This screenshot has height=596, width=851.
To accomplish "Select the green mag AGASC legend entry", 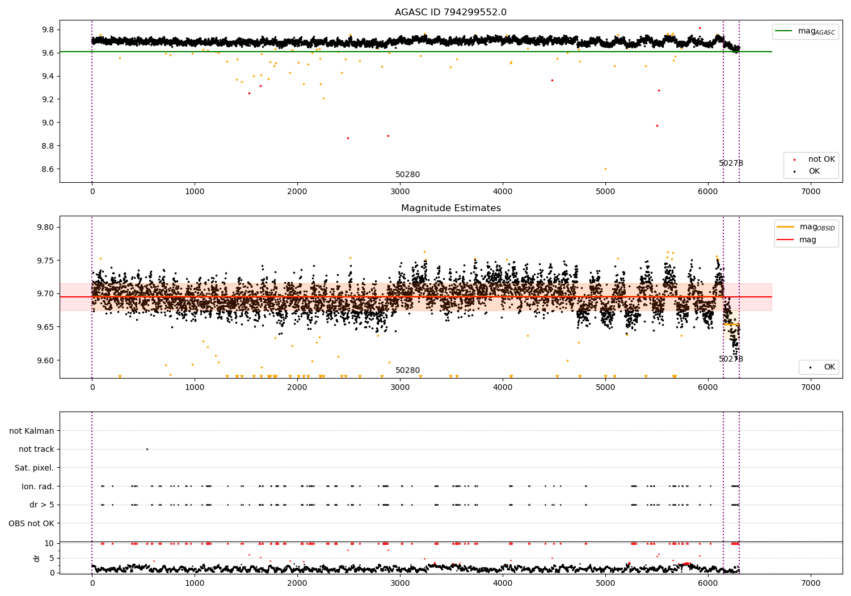I will [x=805, y=31].
